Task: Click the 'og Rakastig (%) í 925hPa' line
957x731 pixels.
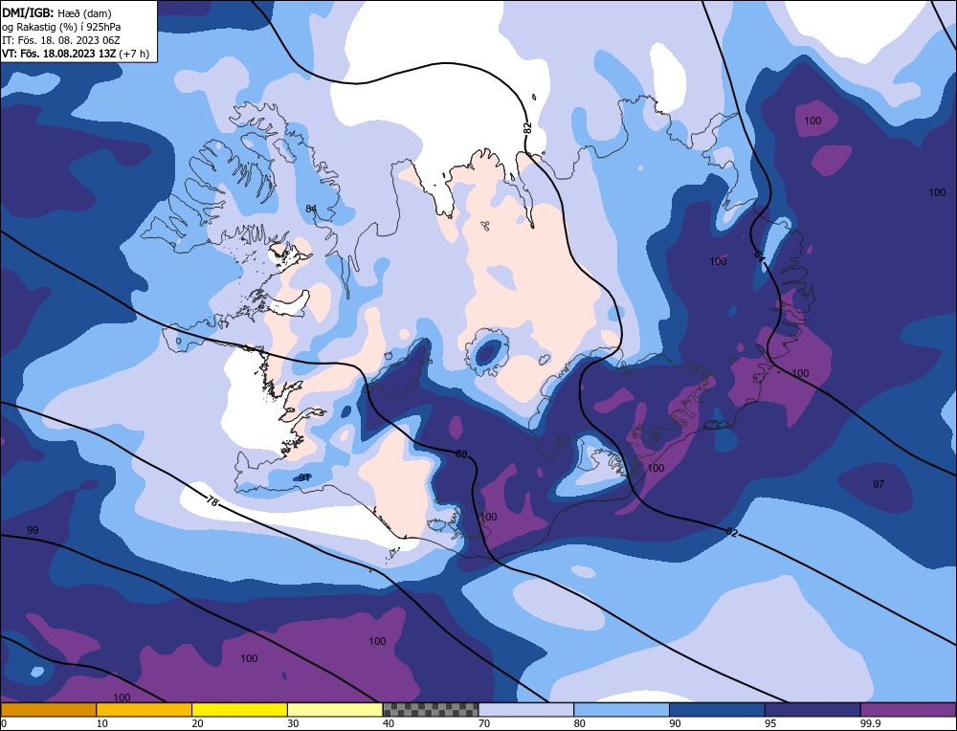Action: pos(61,27)
